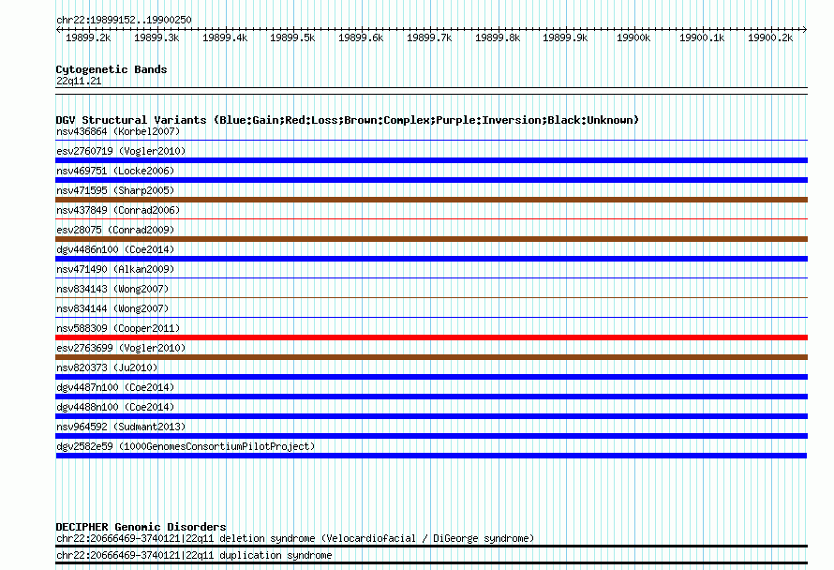Open nsv469751 (Locke2006) variant label
The height and width of the screenshot is (570, 834).
(115, 171)
